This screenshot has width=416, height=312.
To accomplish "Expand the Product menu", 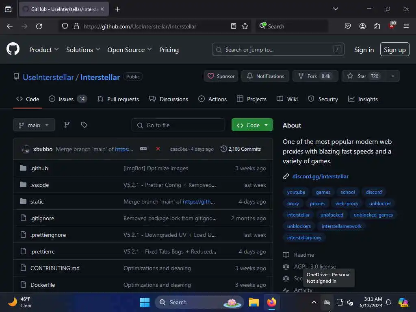I will click(x=44, y=50).
